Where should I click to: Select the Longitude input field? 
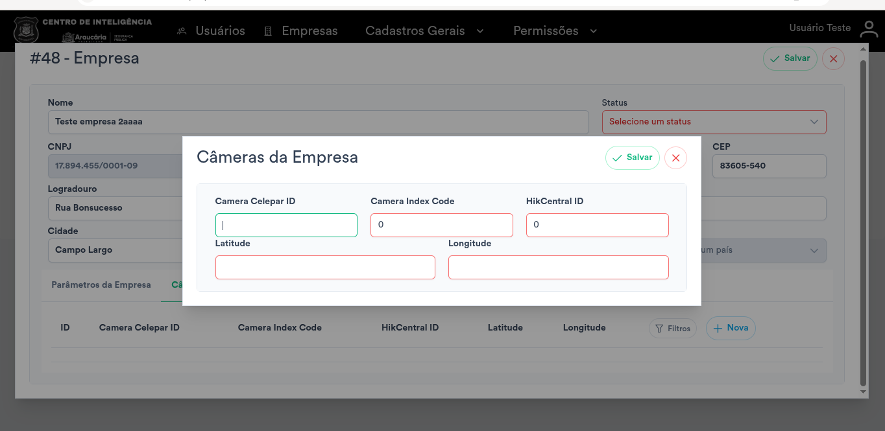pos(558,268)
